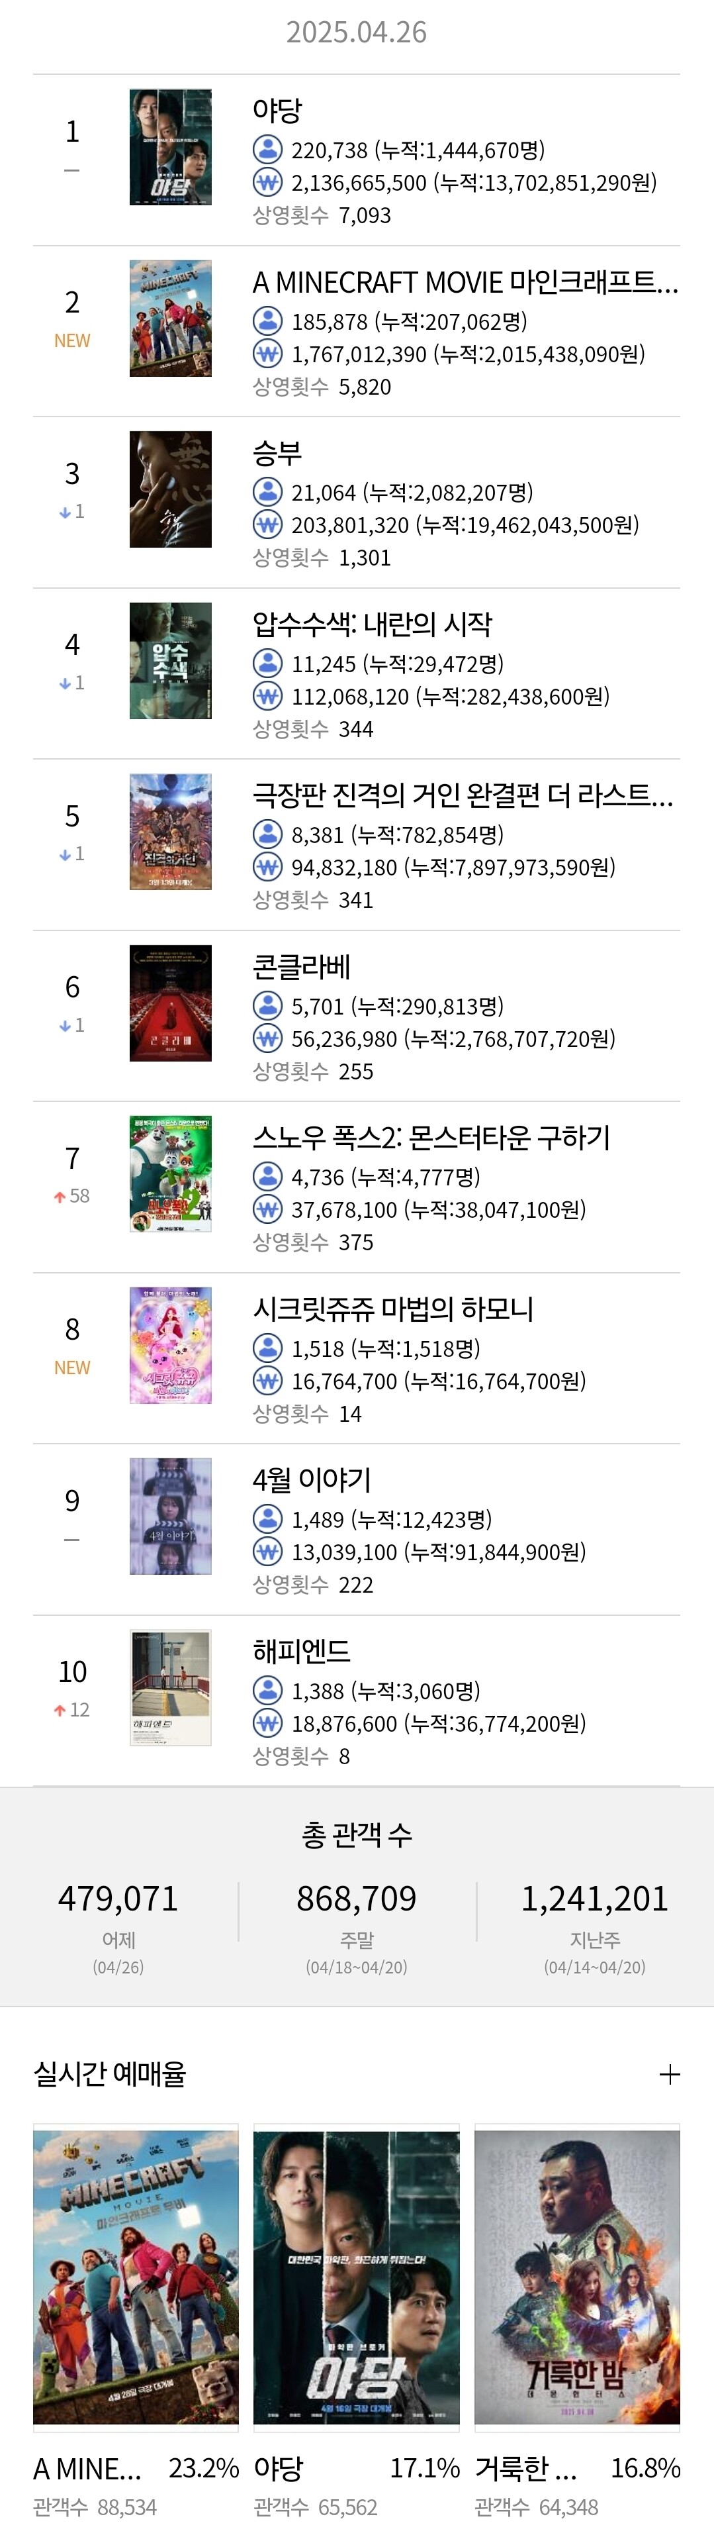714x2537 pixels.
Task: Open title 극장판 진격의 거인 완결편
Action: tap(463, 795)
